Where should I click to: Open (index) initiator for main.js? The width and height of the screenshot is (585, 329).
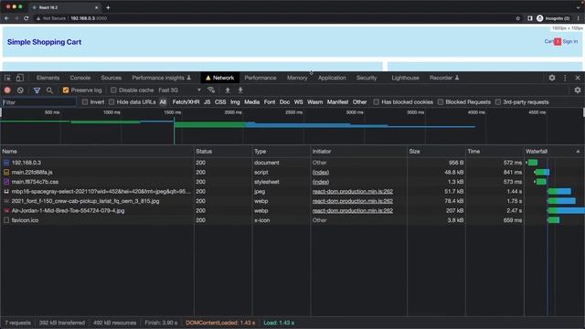pos(321,173)
